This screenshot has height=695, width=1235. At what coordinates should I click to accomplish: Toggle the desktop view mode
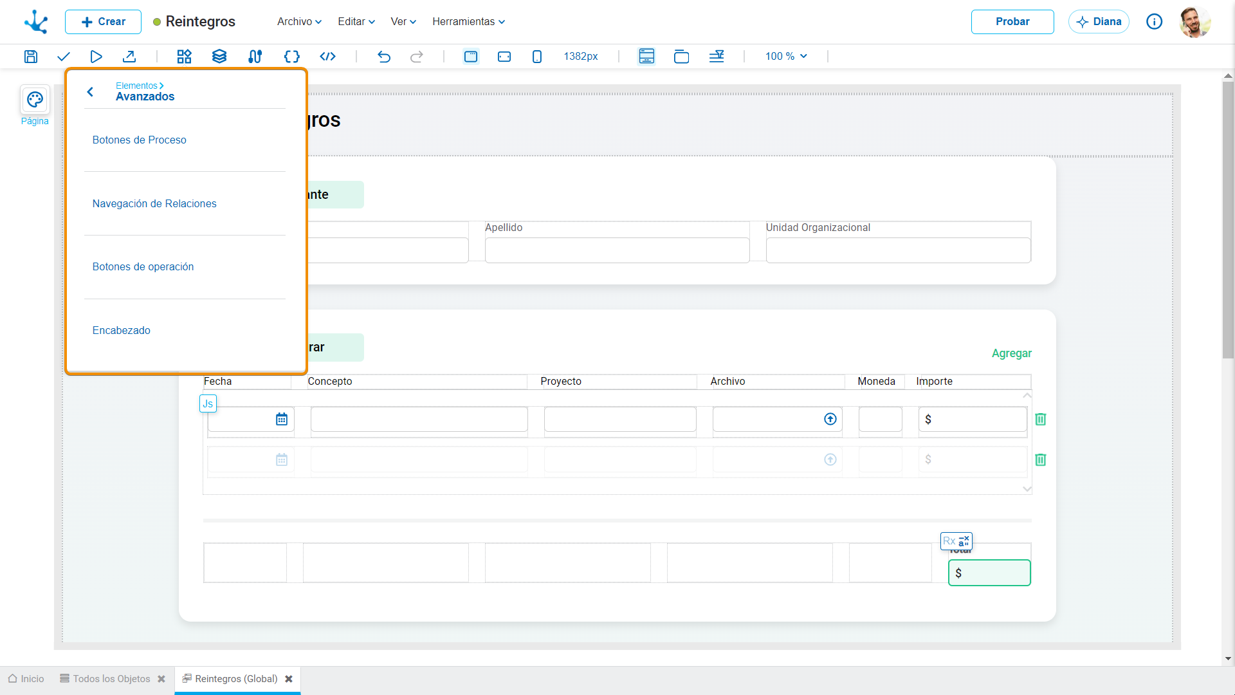click(471, 57)
